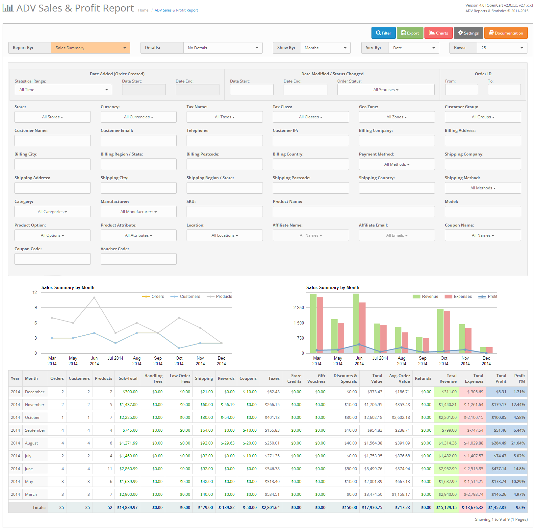Click the Shipping City input field
The width and height of the screenshot is (535, 529).
click(x=139, y=188)
